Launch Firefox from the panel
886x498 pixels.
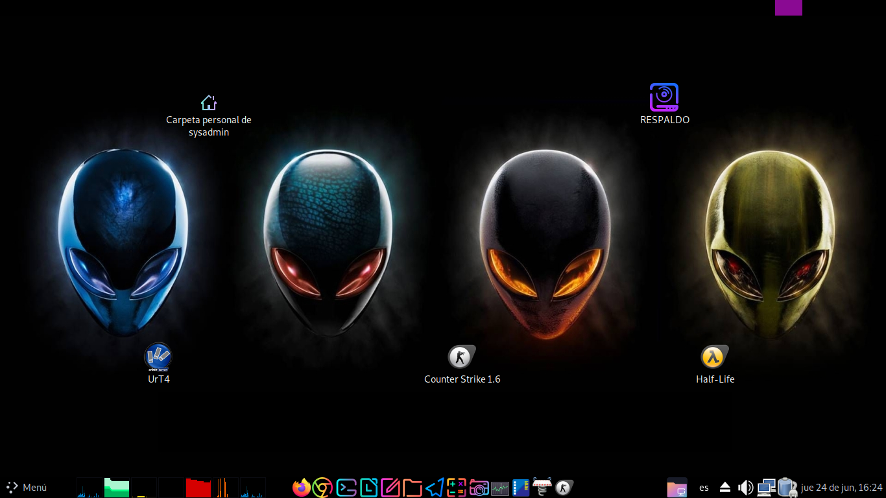[301, 487]
